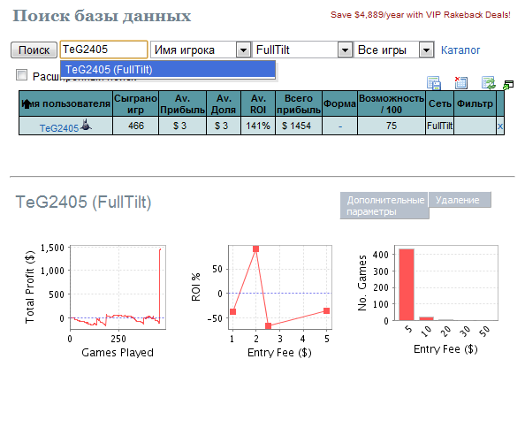Open the Каталог link
This screenshot has height=428, width=525.
[x=460, y=50]
